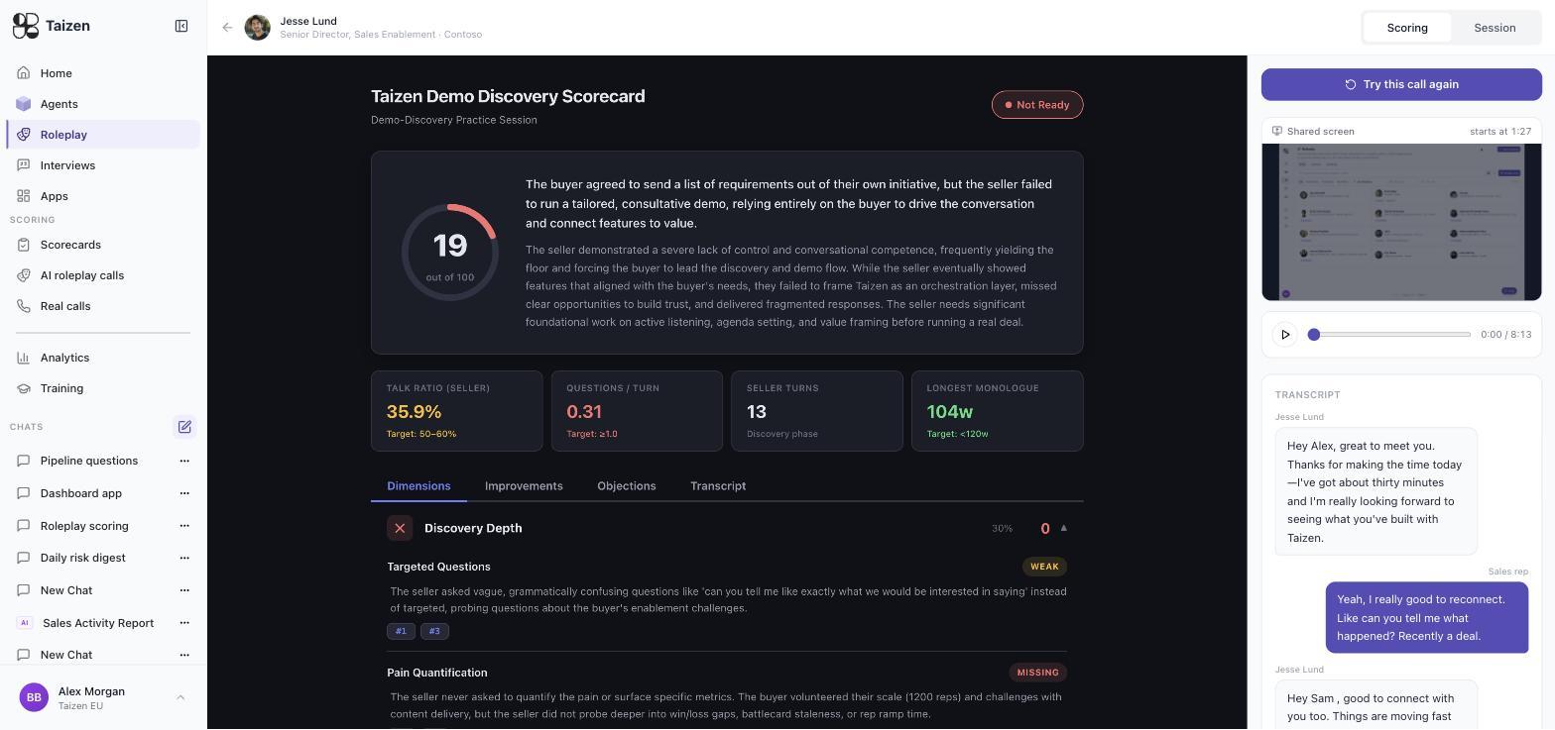Click the Analytics chart icon

pos(24,358)
